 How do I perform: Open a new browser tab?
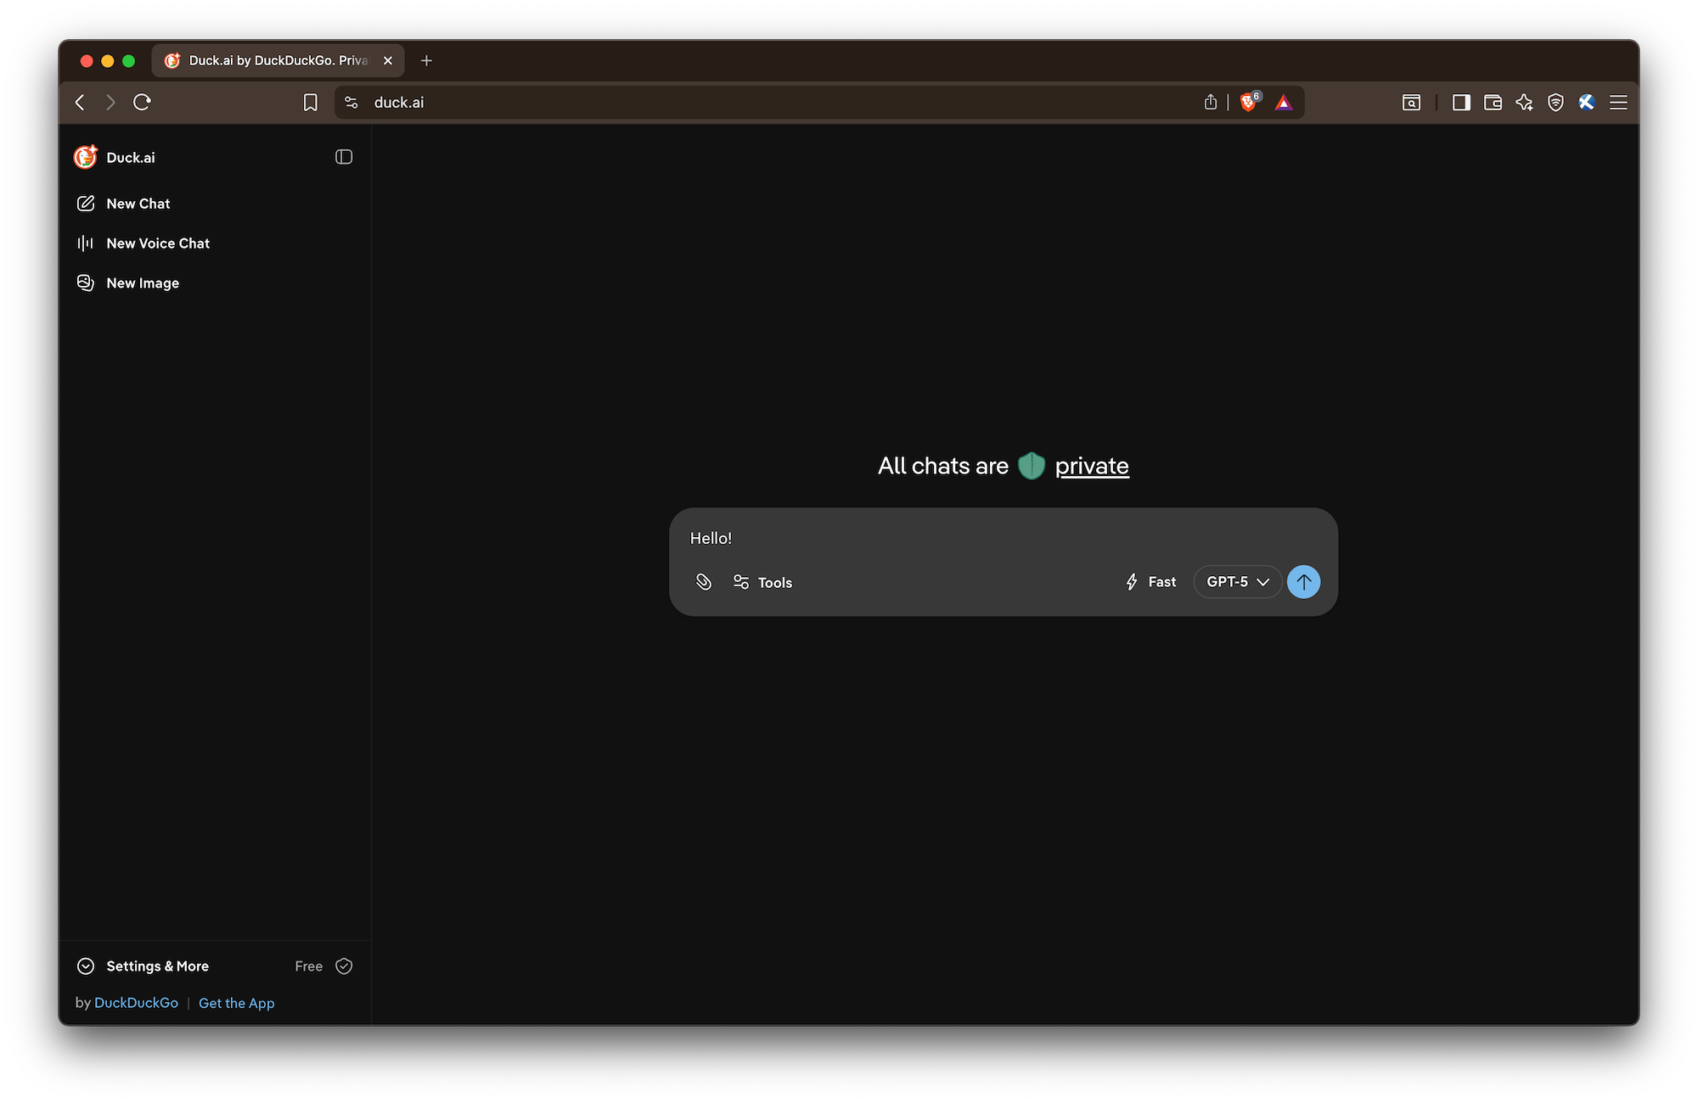(427, 60)
